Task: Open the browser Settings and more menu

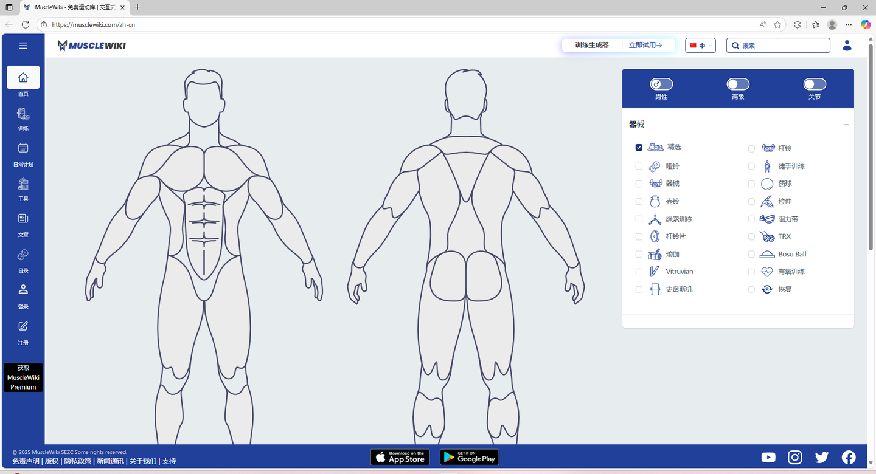Action: pyautogui.click(x=849, y=24)
